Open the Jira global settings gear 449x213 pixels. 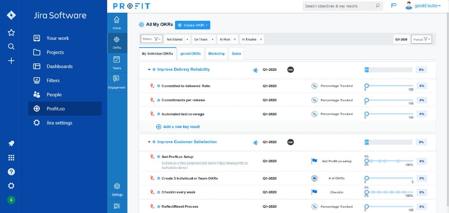coord(11,186)
